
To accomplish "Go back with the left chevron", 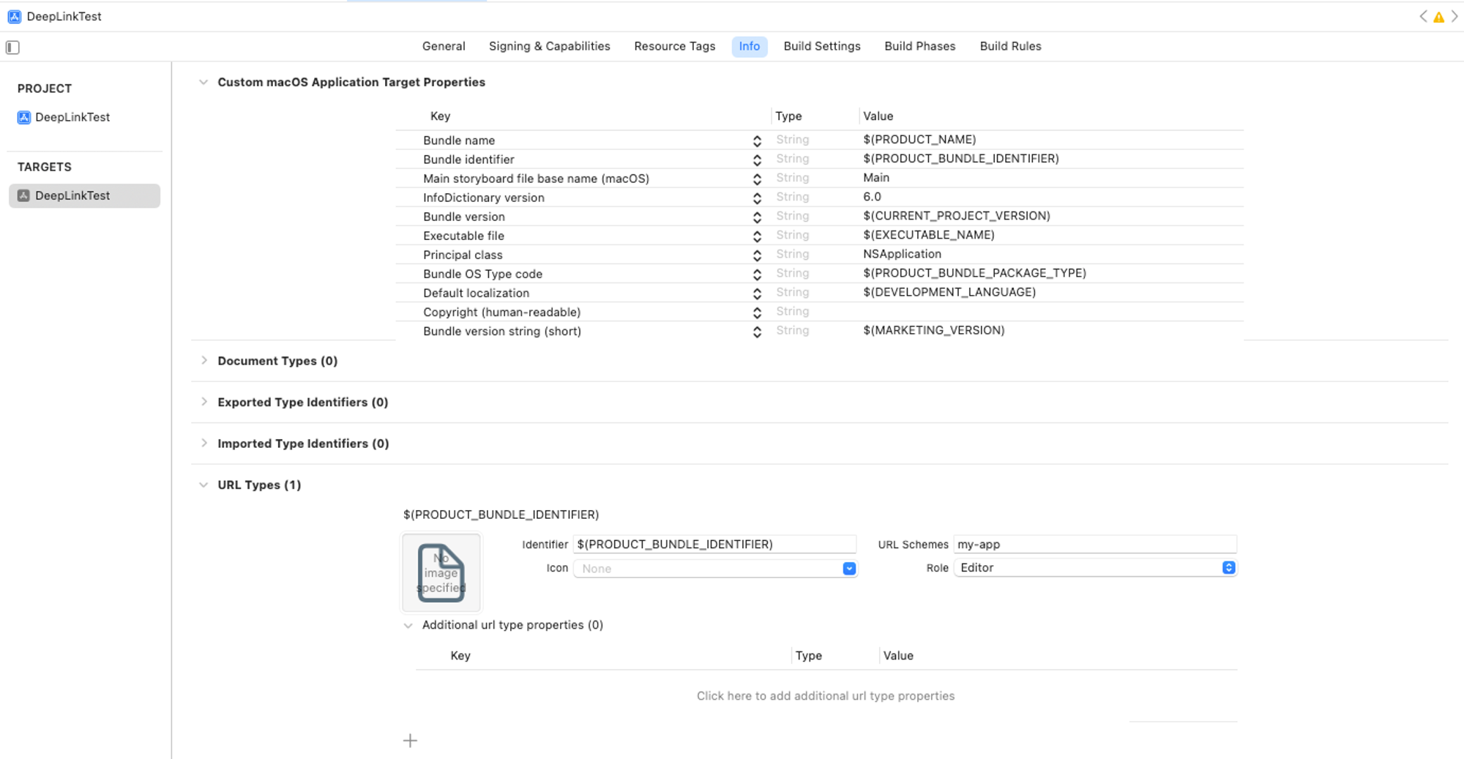I will (x=1423, y=16).
